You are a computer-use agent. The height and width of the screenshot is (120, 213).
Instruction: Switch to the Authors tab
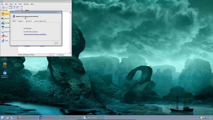click(x=21, y=21)
